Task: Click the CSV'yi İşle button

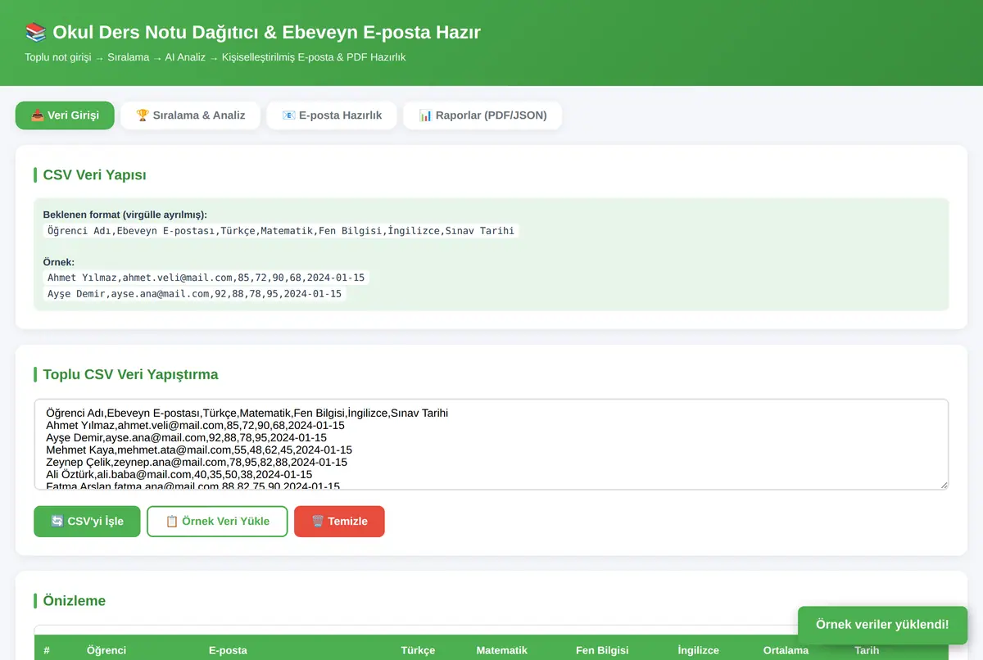Action: pos(87,522)
